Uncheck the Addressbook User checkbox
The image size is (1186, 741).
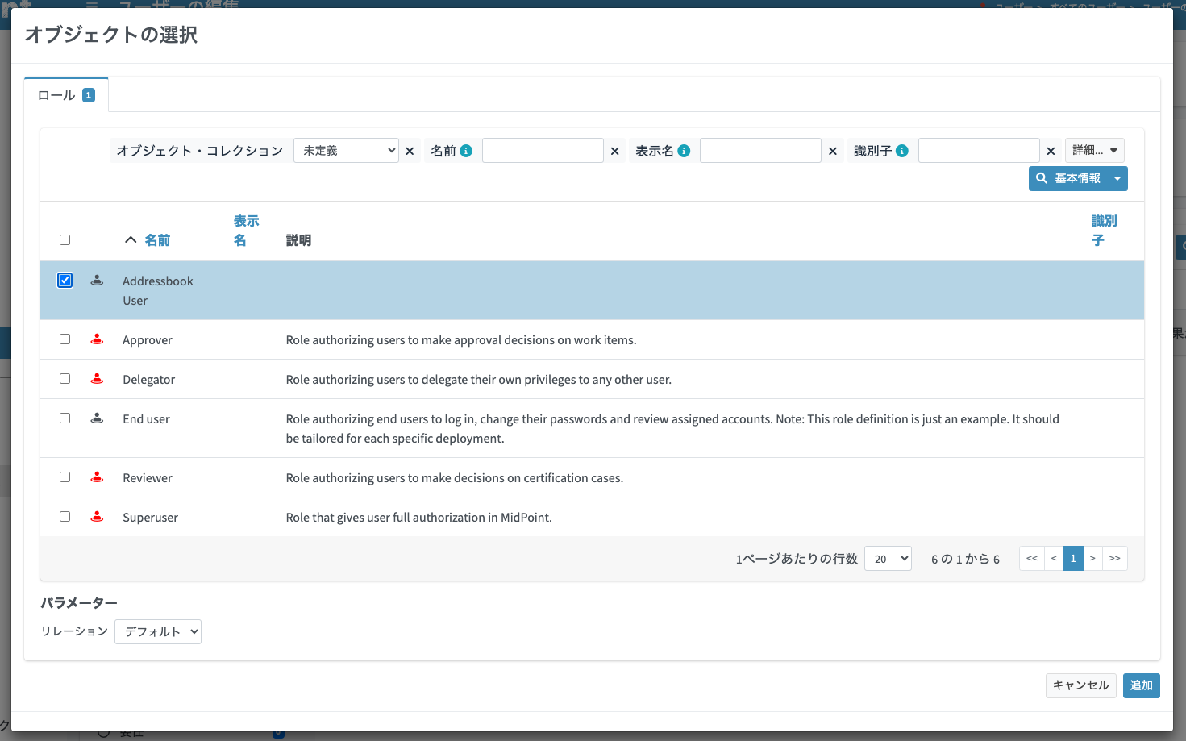tap(65, 280)
